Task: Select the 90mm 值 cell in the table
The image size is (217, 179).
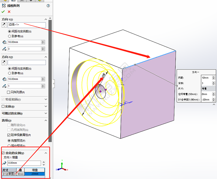Action: click(x=20, y=174)
